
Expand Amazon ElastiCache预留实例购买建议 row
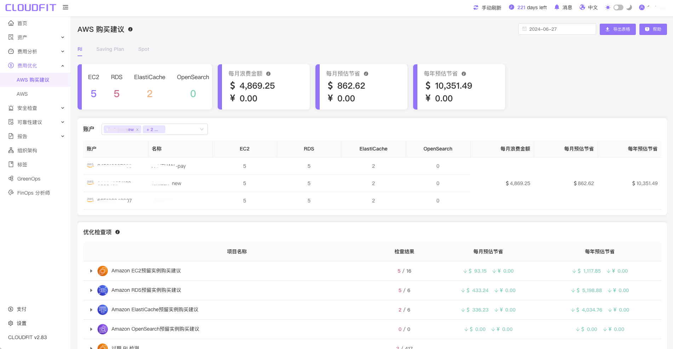[x=91, y=310]
